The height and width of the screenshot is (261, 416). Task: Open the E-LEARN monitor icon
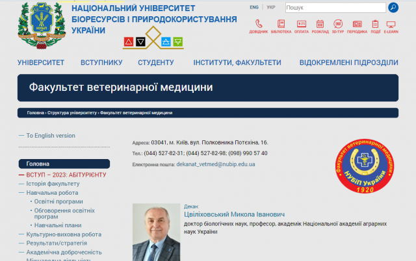pos(391,26)
